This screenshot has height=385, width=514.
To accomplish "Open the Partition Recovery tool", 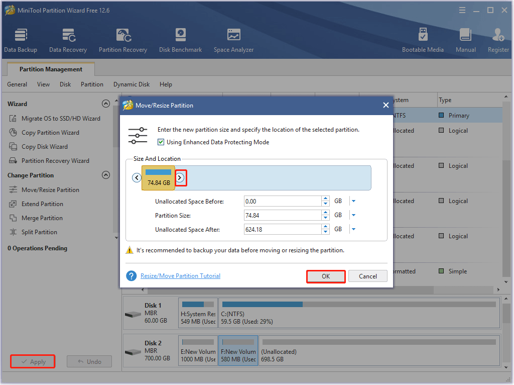I will click(123, 40).
